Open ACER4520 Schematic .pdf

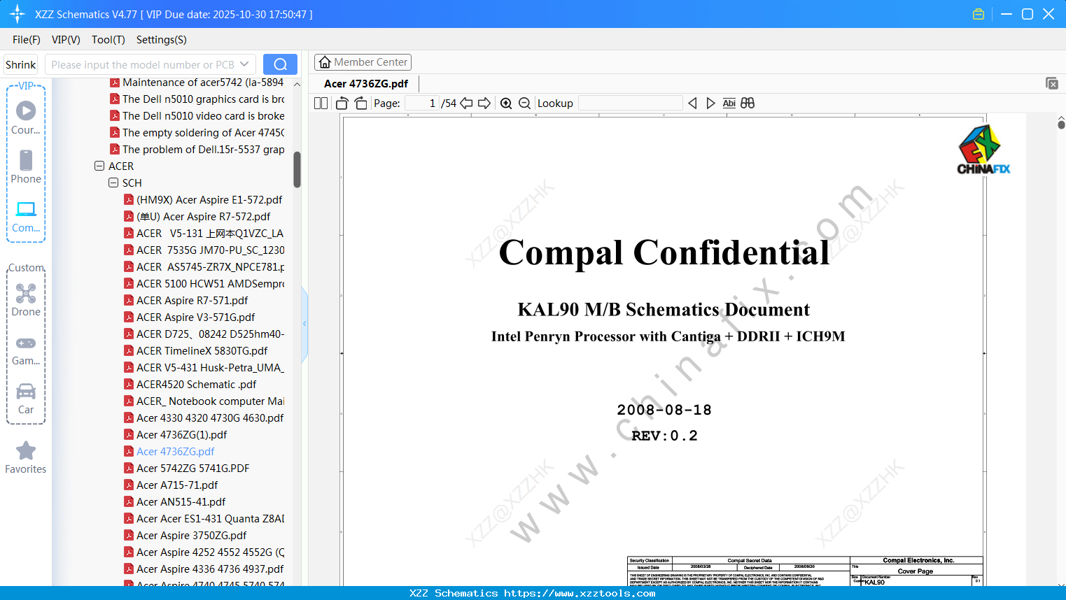(x=190, y=385)
